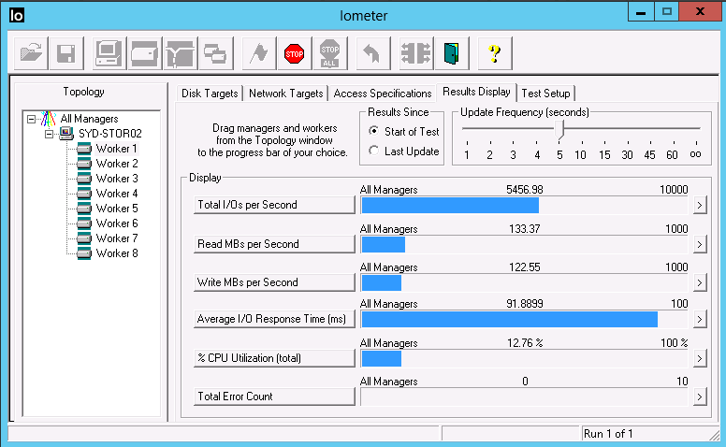Select Worker 5 in the topology tree
The width and height of the screenshot is (726, 447).
(x=117, y=209)
